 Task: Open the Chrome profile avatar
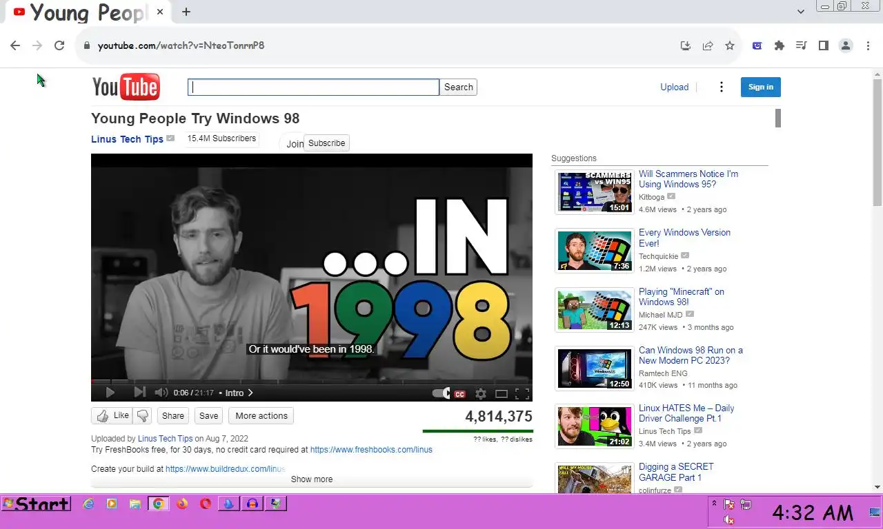846,45
